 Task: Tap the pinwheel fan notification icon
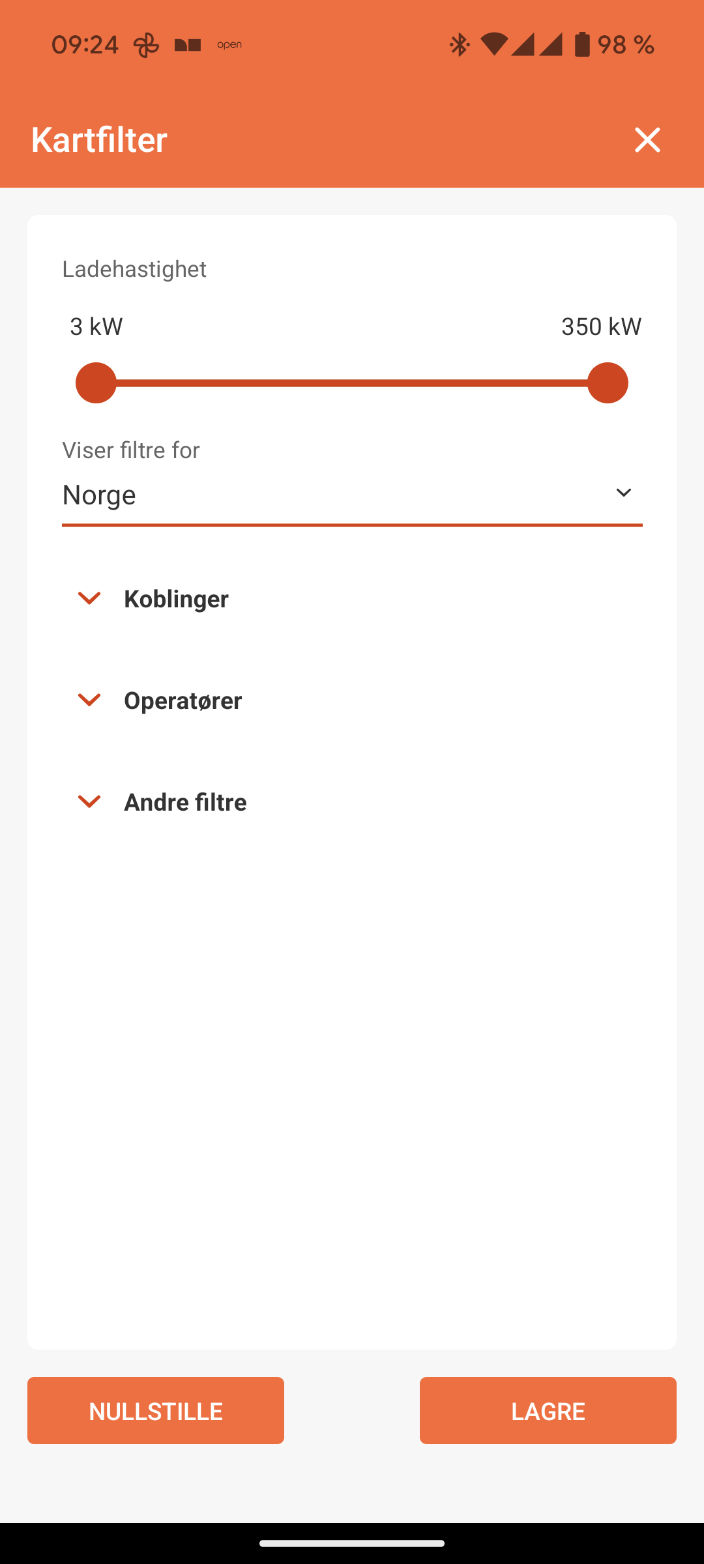[146, 45]
